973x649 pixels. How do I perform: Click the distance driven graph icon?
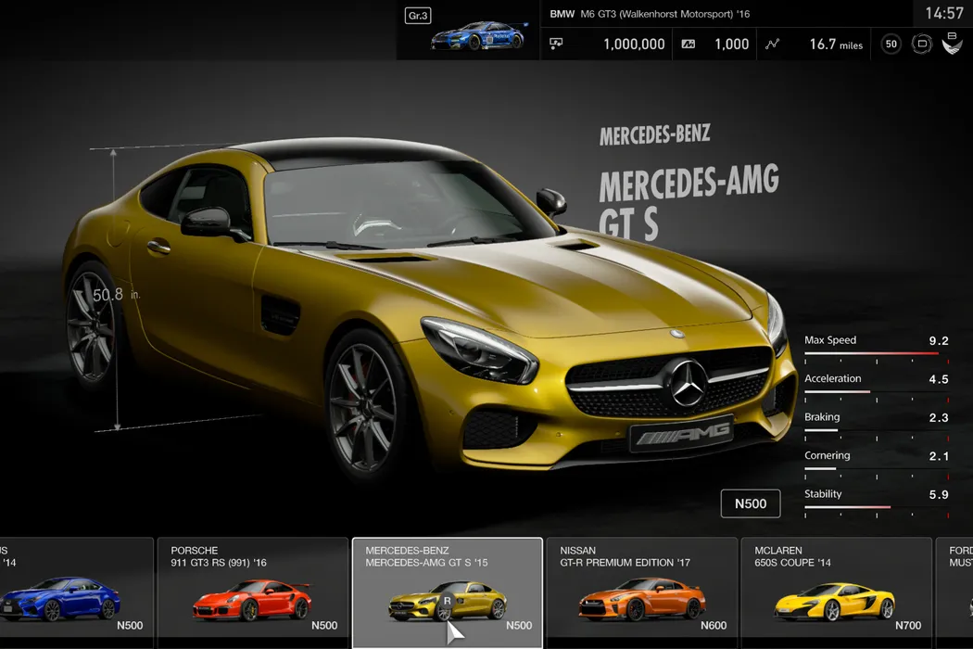[773, 44]
